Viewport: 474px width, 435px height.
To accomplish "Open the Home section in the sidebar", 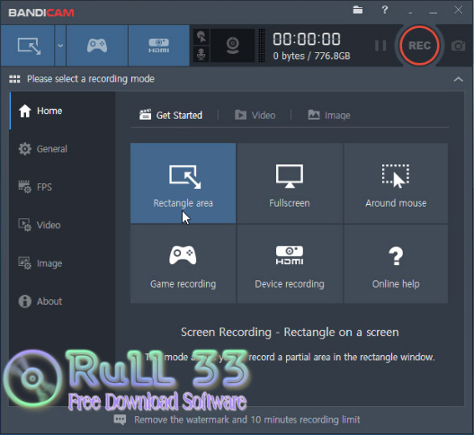I will pos(62,111).
